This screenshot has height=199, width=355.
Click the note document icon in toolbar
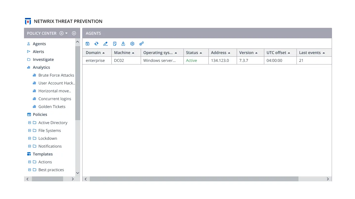[x=115, y=44]
